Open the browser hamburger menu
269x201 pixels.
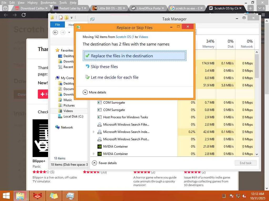263,15
